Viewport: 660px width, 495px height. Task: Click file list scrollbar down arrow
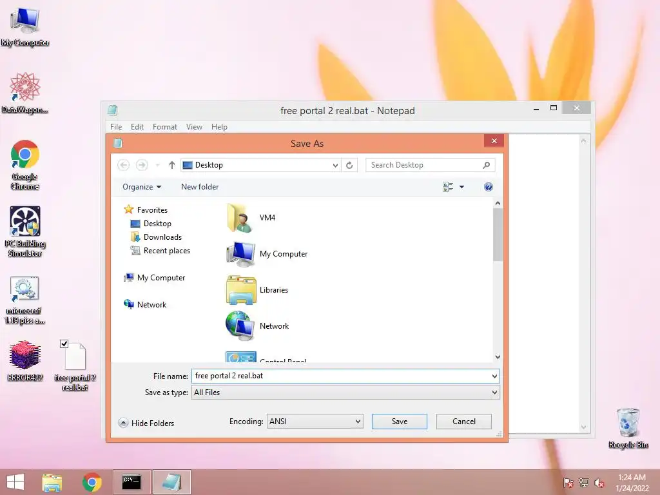click(x=498, y=357)
